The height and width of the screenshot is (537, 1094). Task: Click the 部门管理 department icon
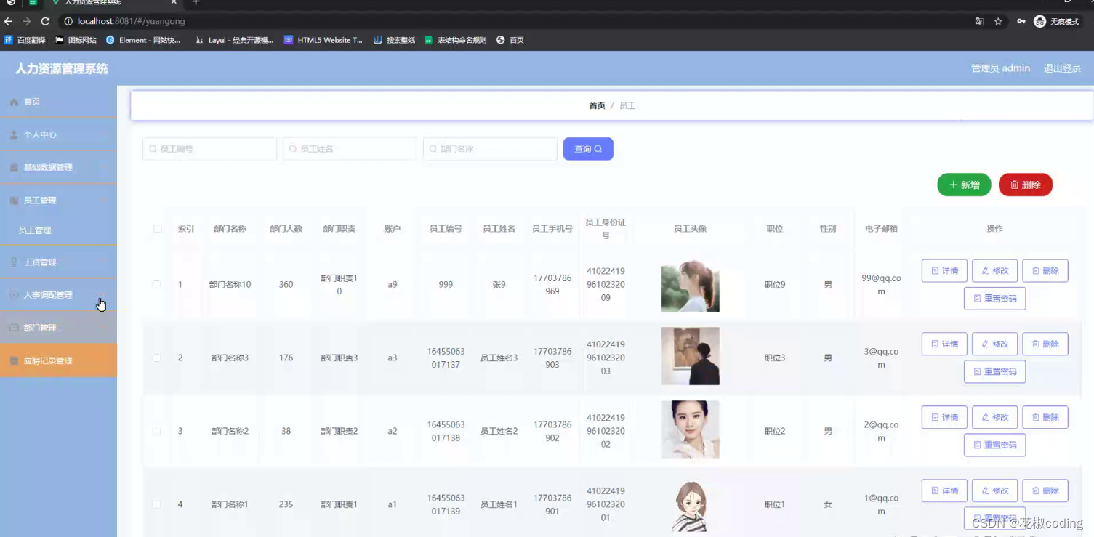point(15,327)
